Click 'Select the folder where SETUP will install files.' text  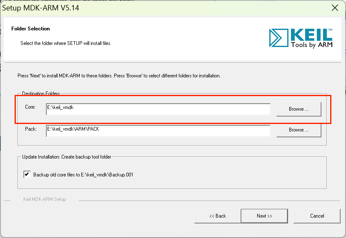66,43
